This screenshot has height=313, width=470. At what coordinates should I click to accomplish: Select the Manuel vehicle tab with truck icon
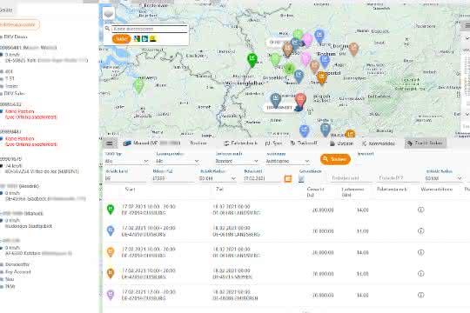pos(151,143)
